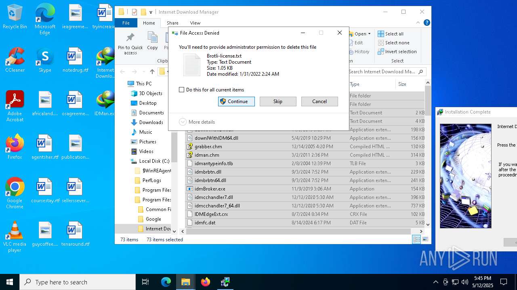Click Cancel in File Access Denied dialog
The height and width of the screenshot is (290, 517).
(x=319, y=101)
